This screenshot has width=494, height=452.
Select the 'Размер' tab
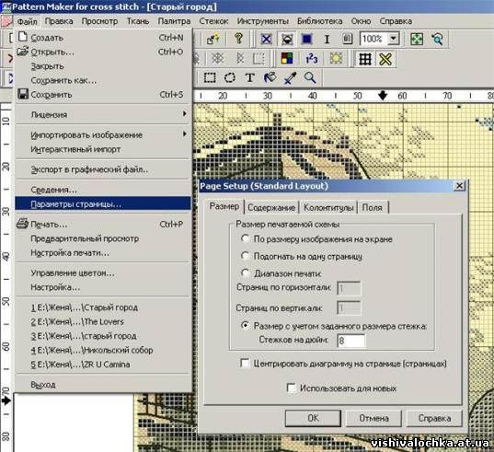click(224, 207)
